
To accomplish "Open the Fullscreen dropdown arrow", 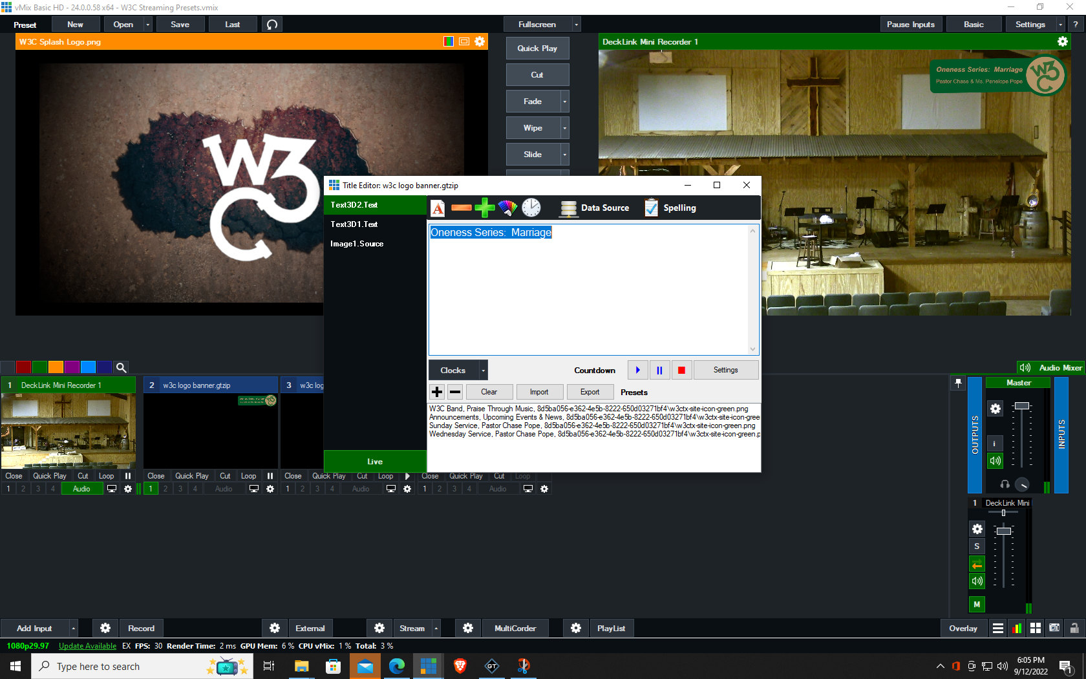I will pos(576,25).
